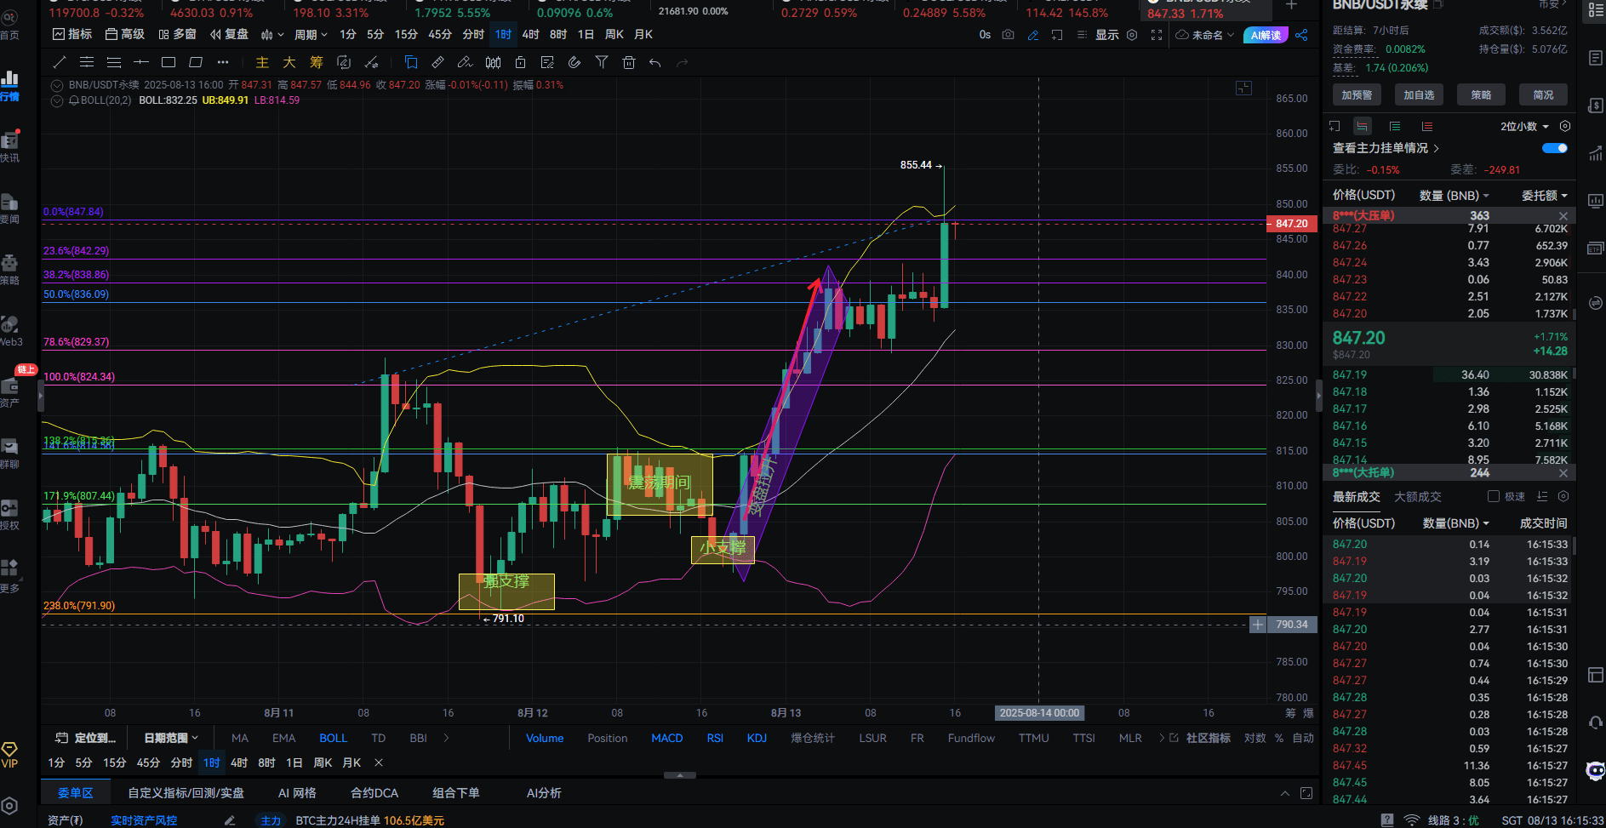Click the collapse handle above bottom panel
The height and width of the screenshot is (828, 1606).
point(679,775)
